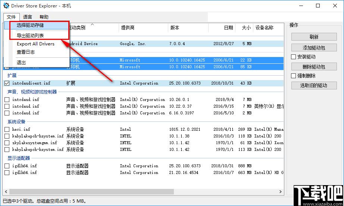Sort by 提供商 column header

[144, 28]
